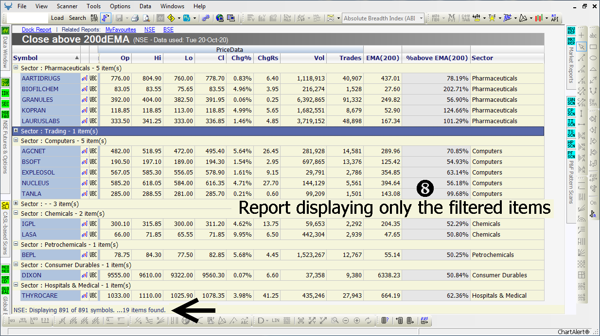Click the ADV REP sidebar icon

pos(571,30)
